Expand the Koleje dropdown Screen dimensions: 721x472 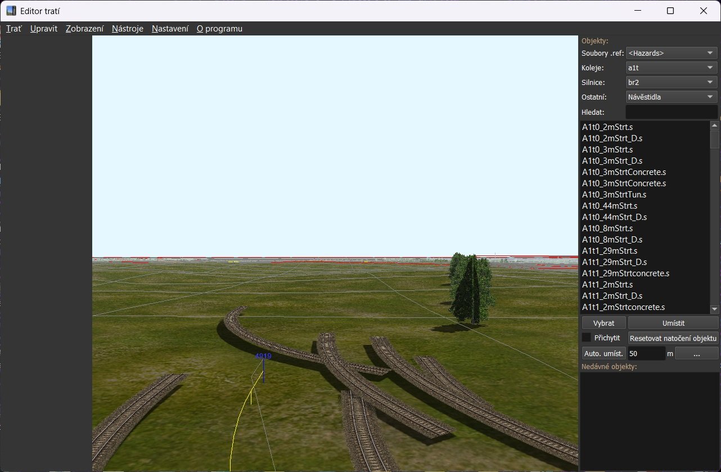pyautogui.click(x=672, y=68)
